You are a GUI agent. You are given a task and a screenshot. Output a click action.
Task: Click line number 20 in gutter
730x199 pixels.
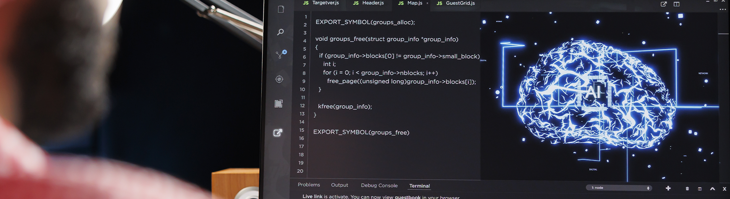tap(300, 171)
